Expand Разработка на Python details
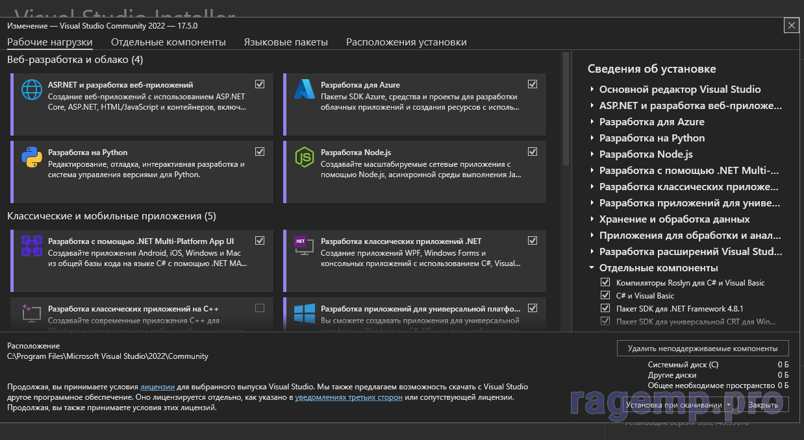 (592, 138)
